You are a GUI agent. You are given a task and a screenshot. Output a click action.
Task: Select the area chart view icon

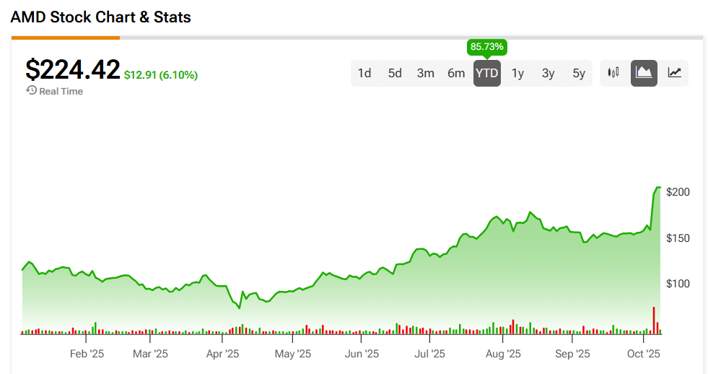644,73
